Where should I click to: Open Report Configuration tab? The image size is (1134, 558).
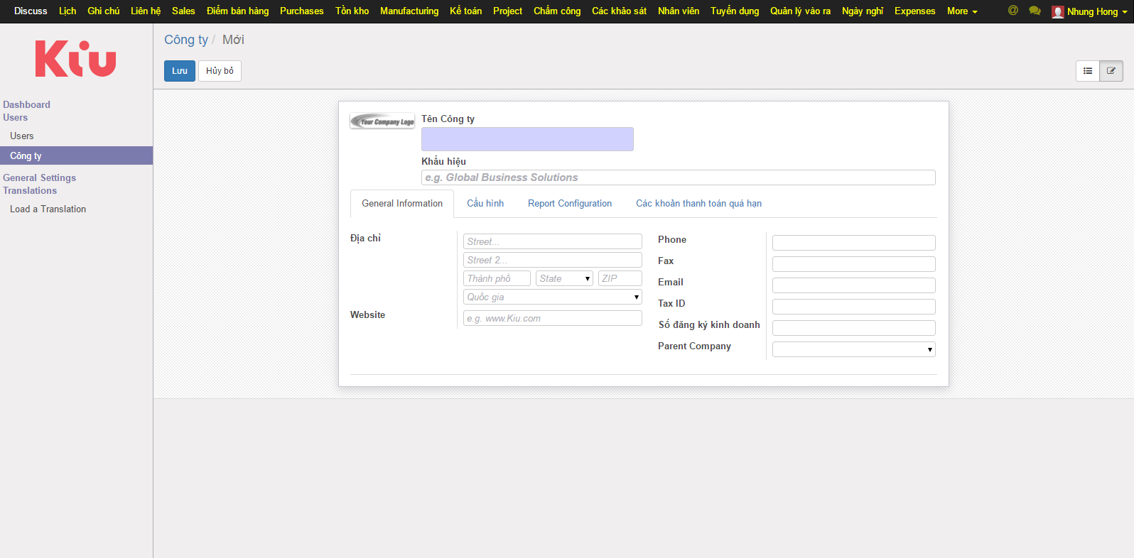(570, 203)
